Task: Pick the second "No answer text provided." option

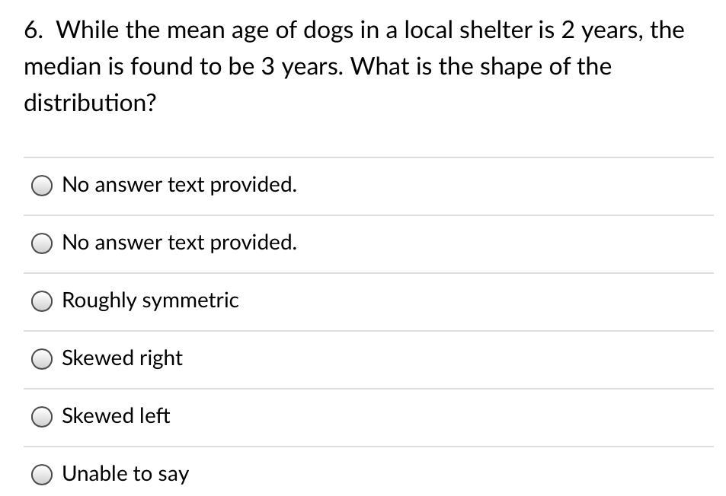Action: tap(41, 243)
